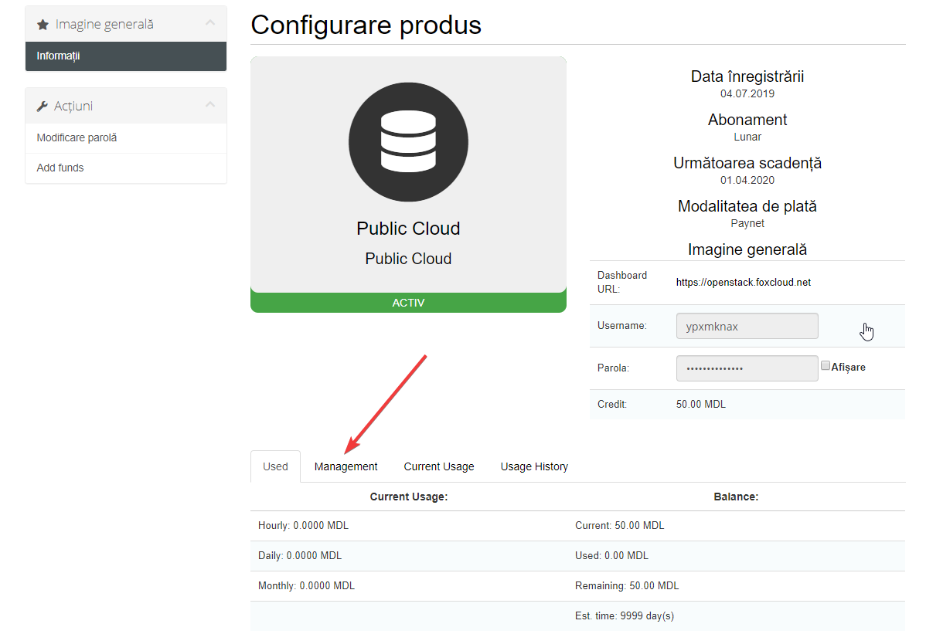Open the Usage History tab
This screenshot has height=634, width=926.
[534, 466]
